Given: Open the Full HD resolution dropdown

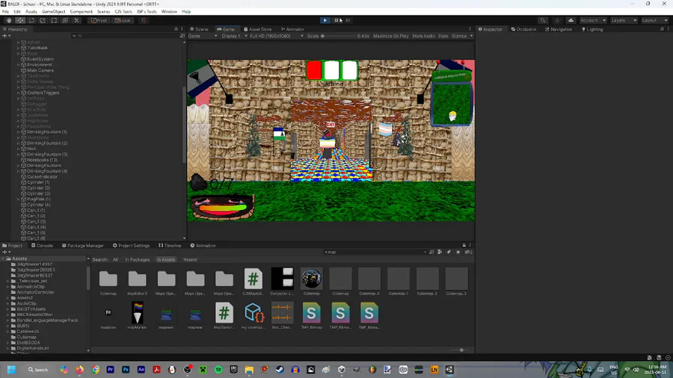Looking at the screenshot, I should tap(277, 36).
